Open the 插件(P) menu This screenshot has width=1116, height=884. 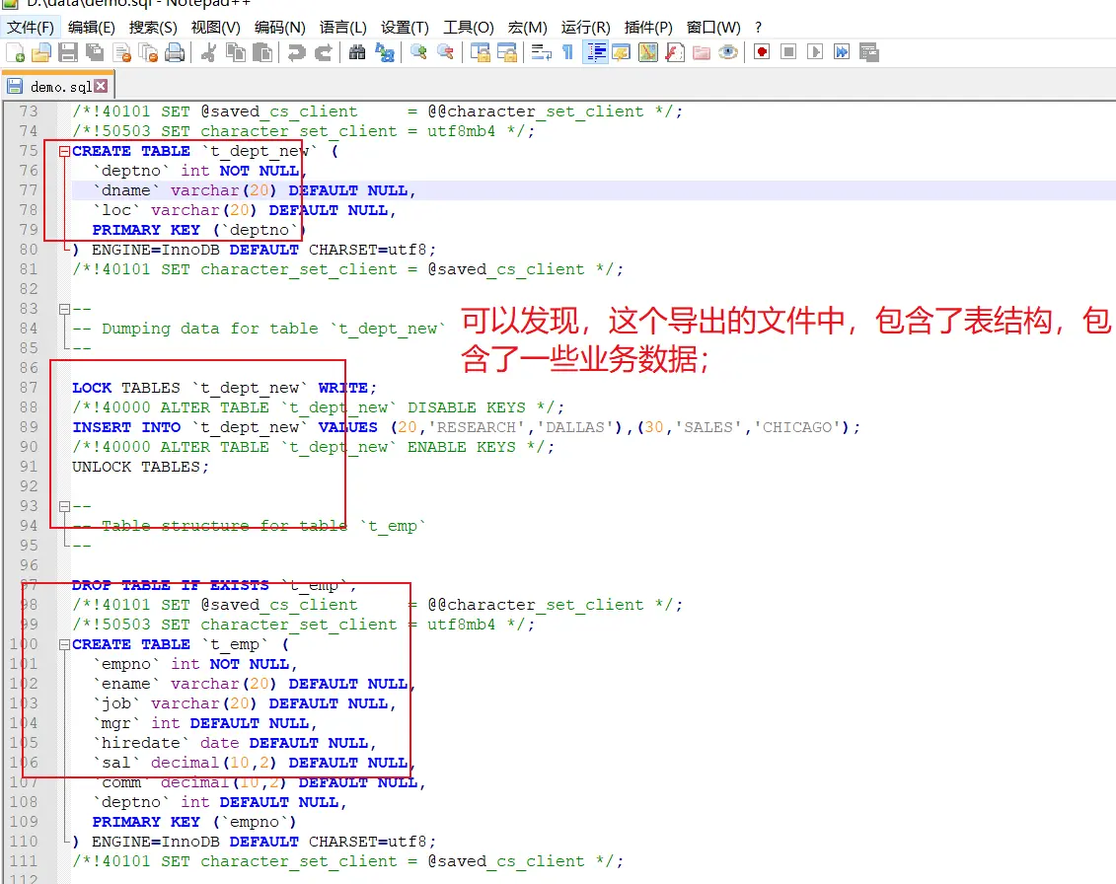point(647,28)
